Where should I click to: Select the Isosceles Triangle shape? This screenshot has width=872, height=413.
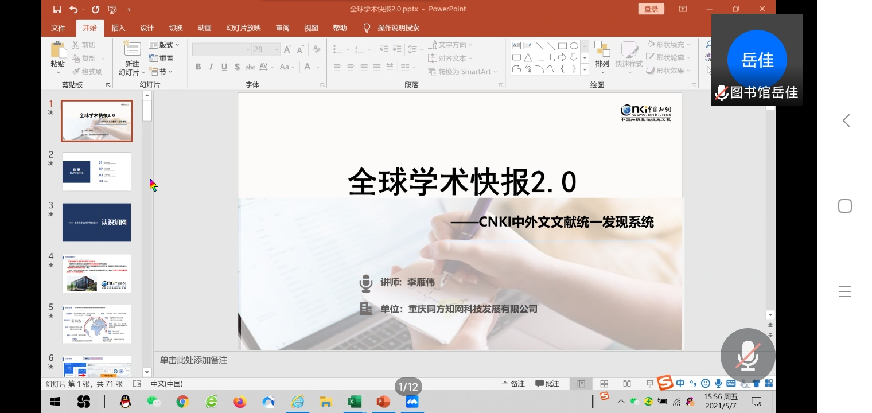(528, 57)
